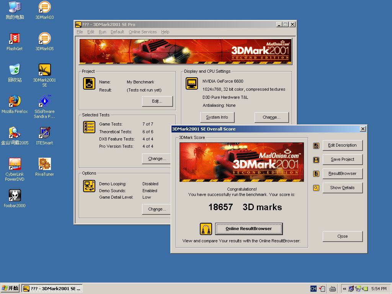Click the Save Project button
Image resolution: width=392 pixels, height=294 pixels.
(x=343, y=159)
